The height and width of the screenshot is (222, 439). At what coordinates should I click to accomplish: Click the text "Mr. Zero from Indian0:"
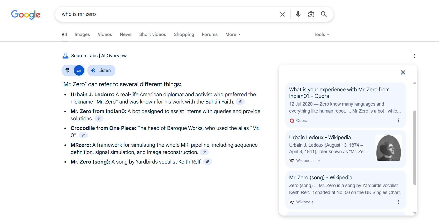click(99, 111)
